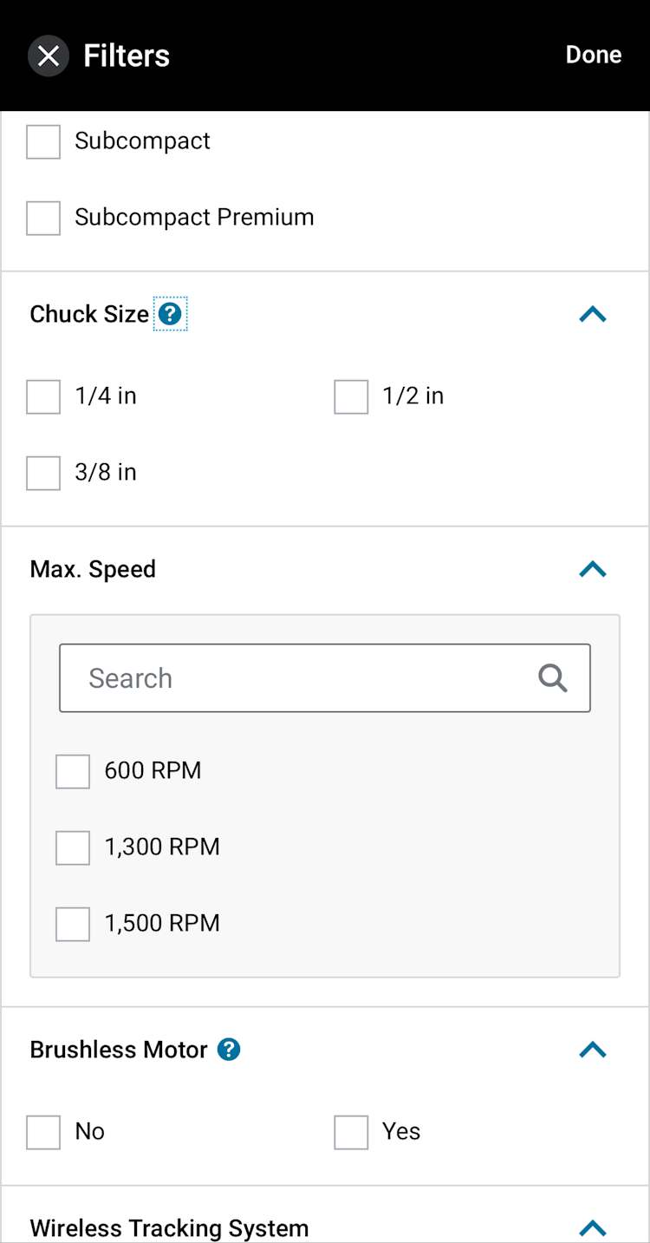
Task: Check Yes for Brushless Motor
Action: point(351,1132)
